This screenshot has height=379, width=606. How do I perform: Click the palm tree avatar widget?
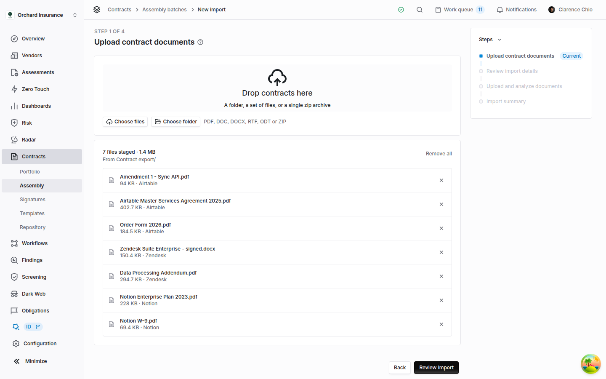(x=591, y=364)
